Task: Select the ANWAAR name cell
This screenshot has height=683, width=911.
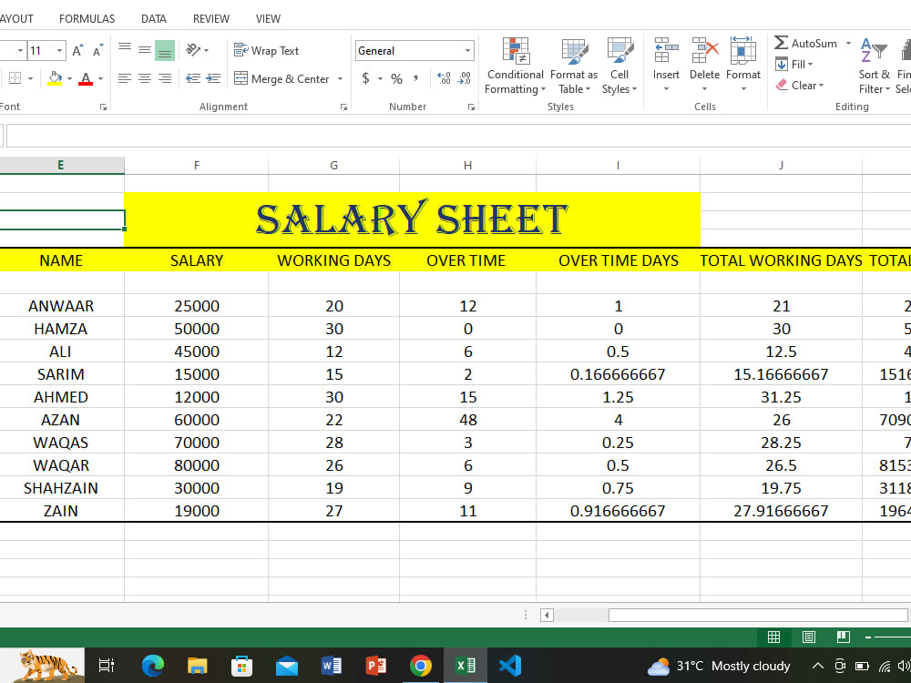Action: pos(61,306)
